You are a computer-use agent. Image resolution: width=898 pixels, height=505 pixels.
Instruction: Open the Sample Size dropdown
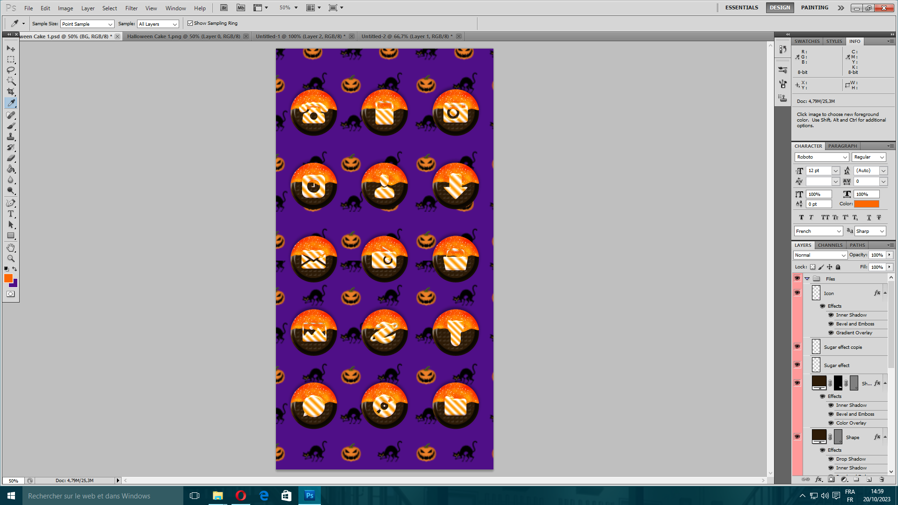(87, 24)
